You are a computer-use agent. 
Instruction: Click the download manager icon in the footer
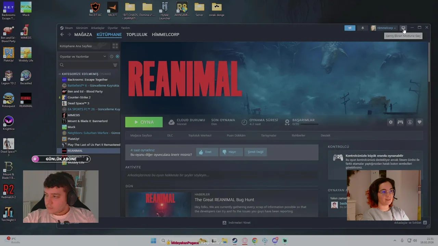click(224, 223)
